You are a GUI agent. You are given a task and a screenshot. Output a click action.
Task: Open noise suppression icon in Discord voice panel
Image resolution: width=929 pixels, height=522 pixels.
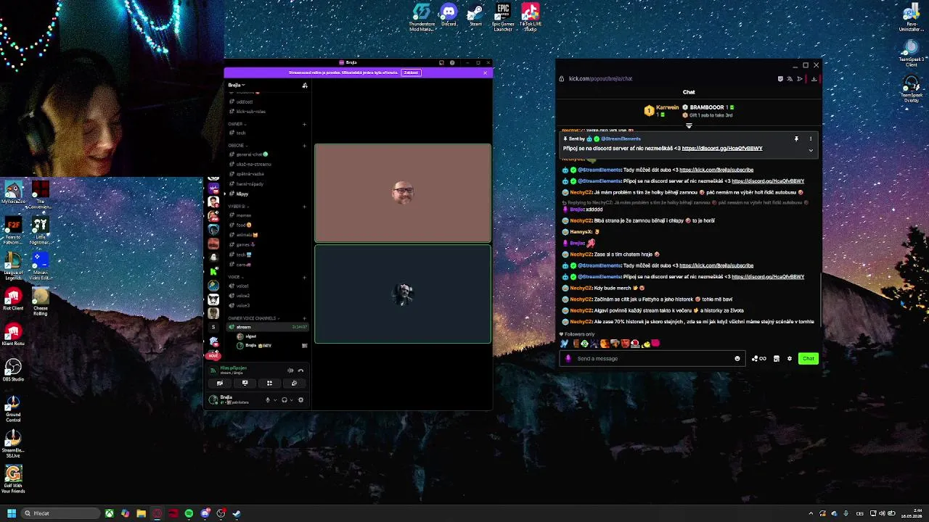coord(290,370)
